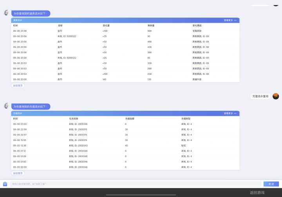Click 充值类型 column header
282x197 pixels.
point(186,119)
